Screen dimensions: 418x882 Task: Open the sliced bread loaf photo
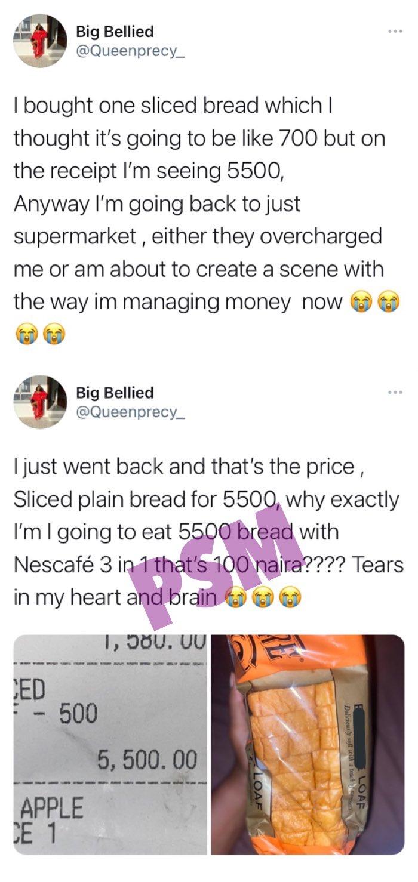tap(308, 744)
